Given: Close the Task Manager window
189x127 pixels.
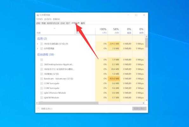Looking at the screenshot, I should coord(144,15).
